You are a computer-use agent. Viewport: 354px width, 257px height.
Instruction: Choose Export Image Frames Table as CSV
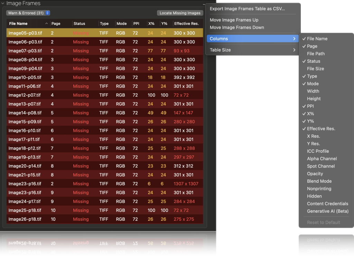247,9
